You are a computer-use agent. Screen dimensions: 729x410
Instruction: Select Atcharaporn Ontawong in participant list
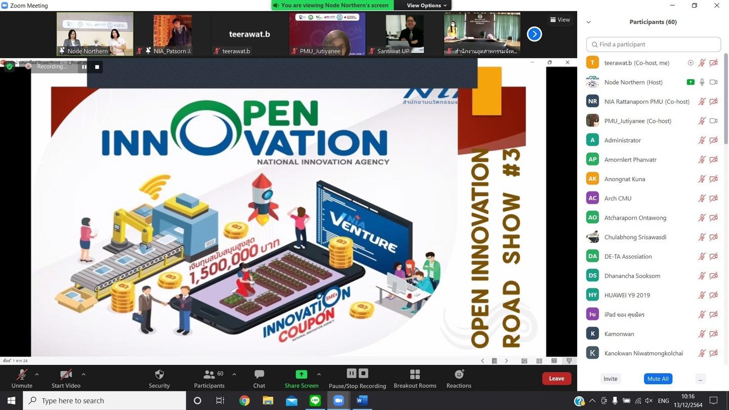point(653,218)
